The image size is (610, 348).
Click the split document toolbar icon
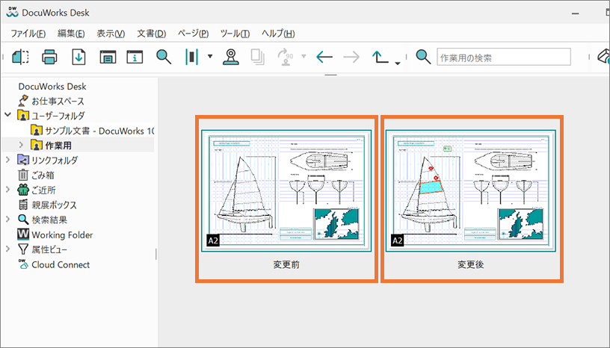tap(20, 57)
